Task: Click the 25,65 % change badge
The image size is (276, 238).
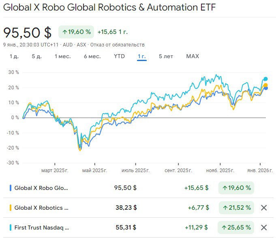Action: point(236,227)
